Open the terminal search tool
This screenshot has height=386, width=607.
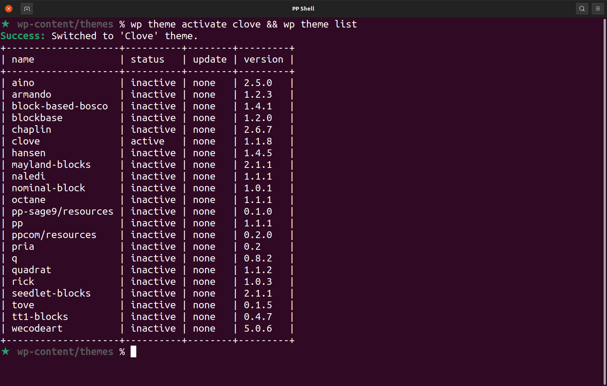tap(582, 8)
